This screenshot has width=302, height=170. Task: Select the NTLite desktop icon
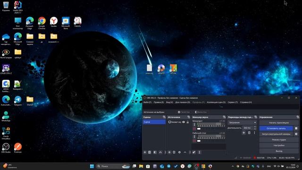coord(173,69)
